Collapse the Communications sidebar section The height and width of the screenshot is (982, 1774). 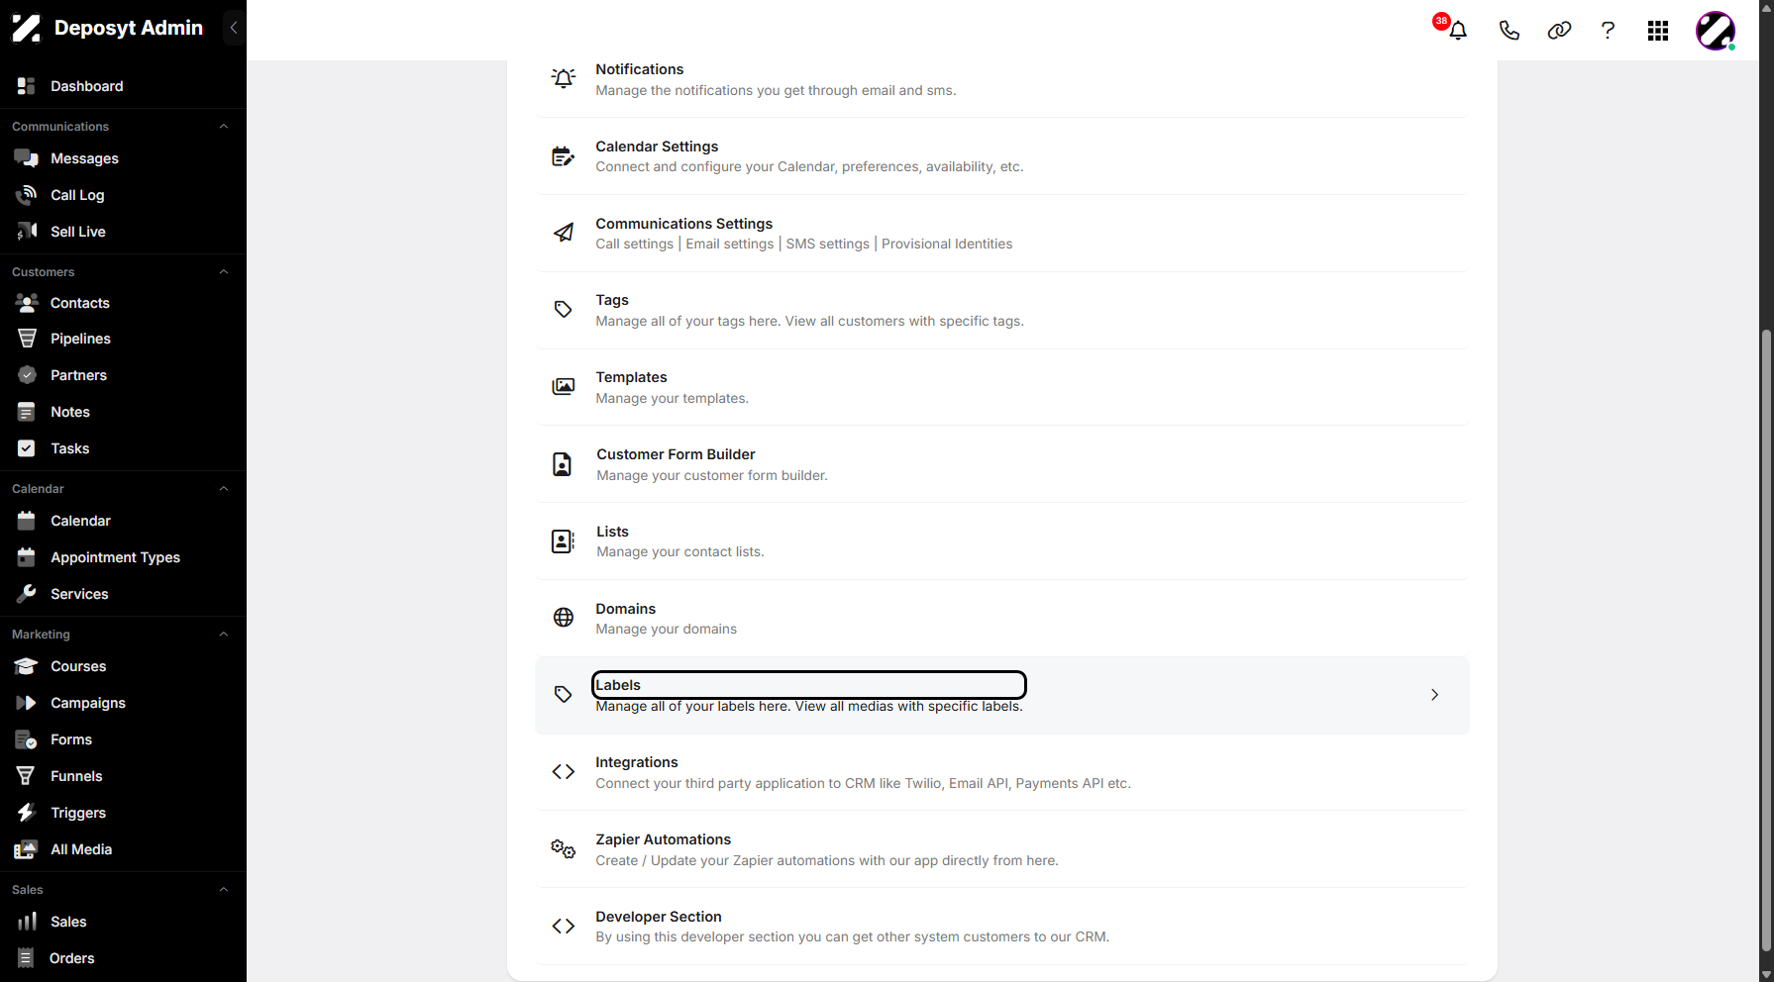224,127
